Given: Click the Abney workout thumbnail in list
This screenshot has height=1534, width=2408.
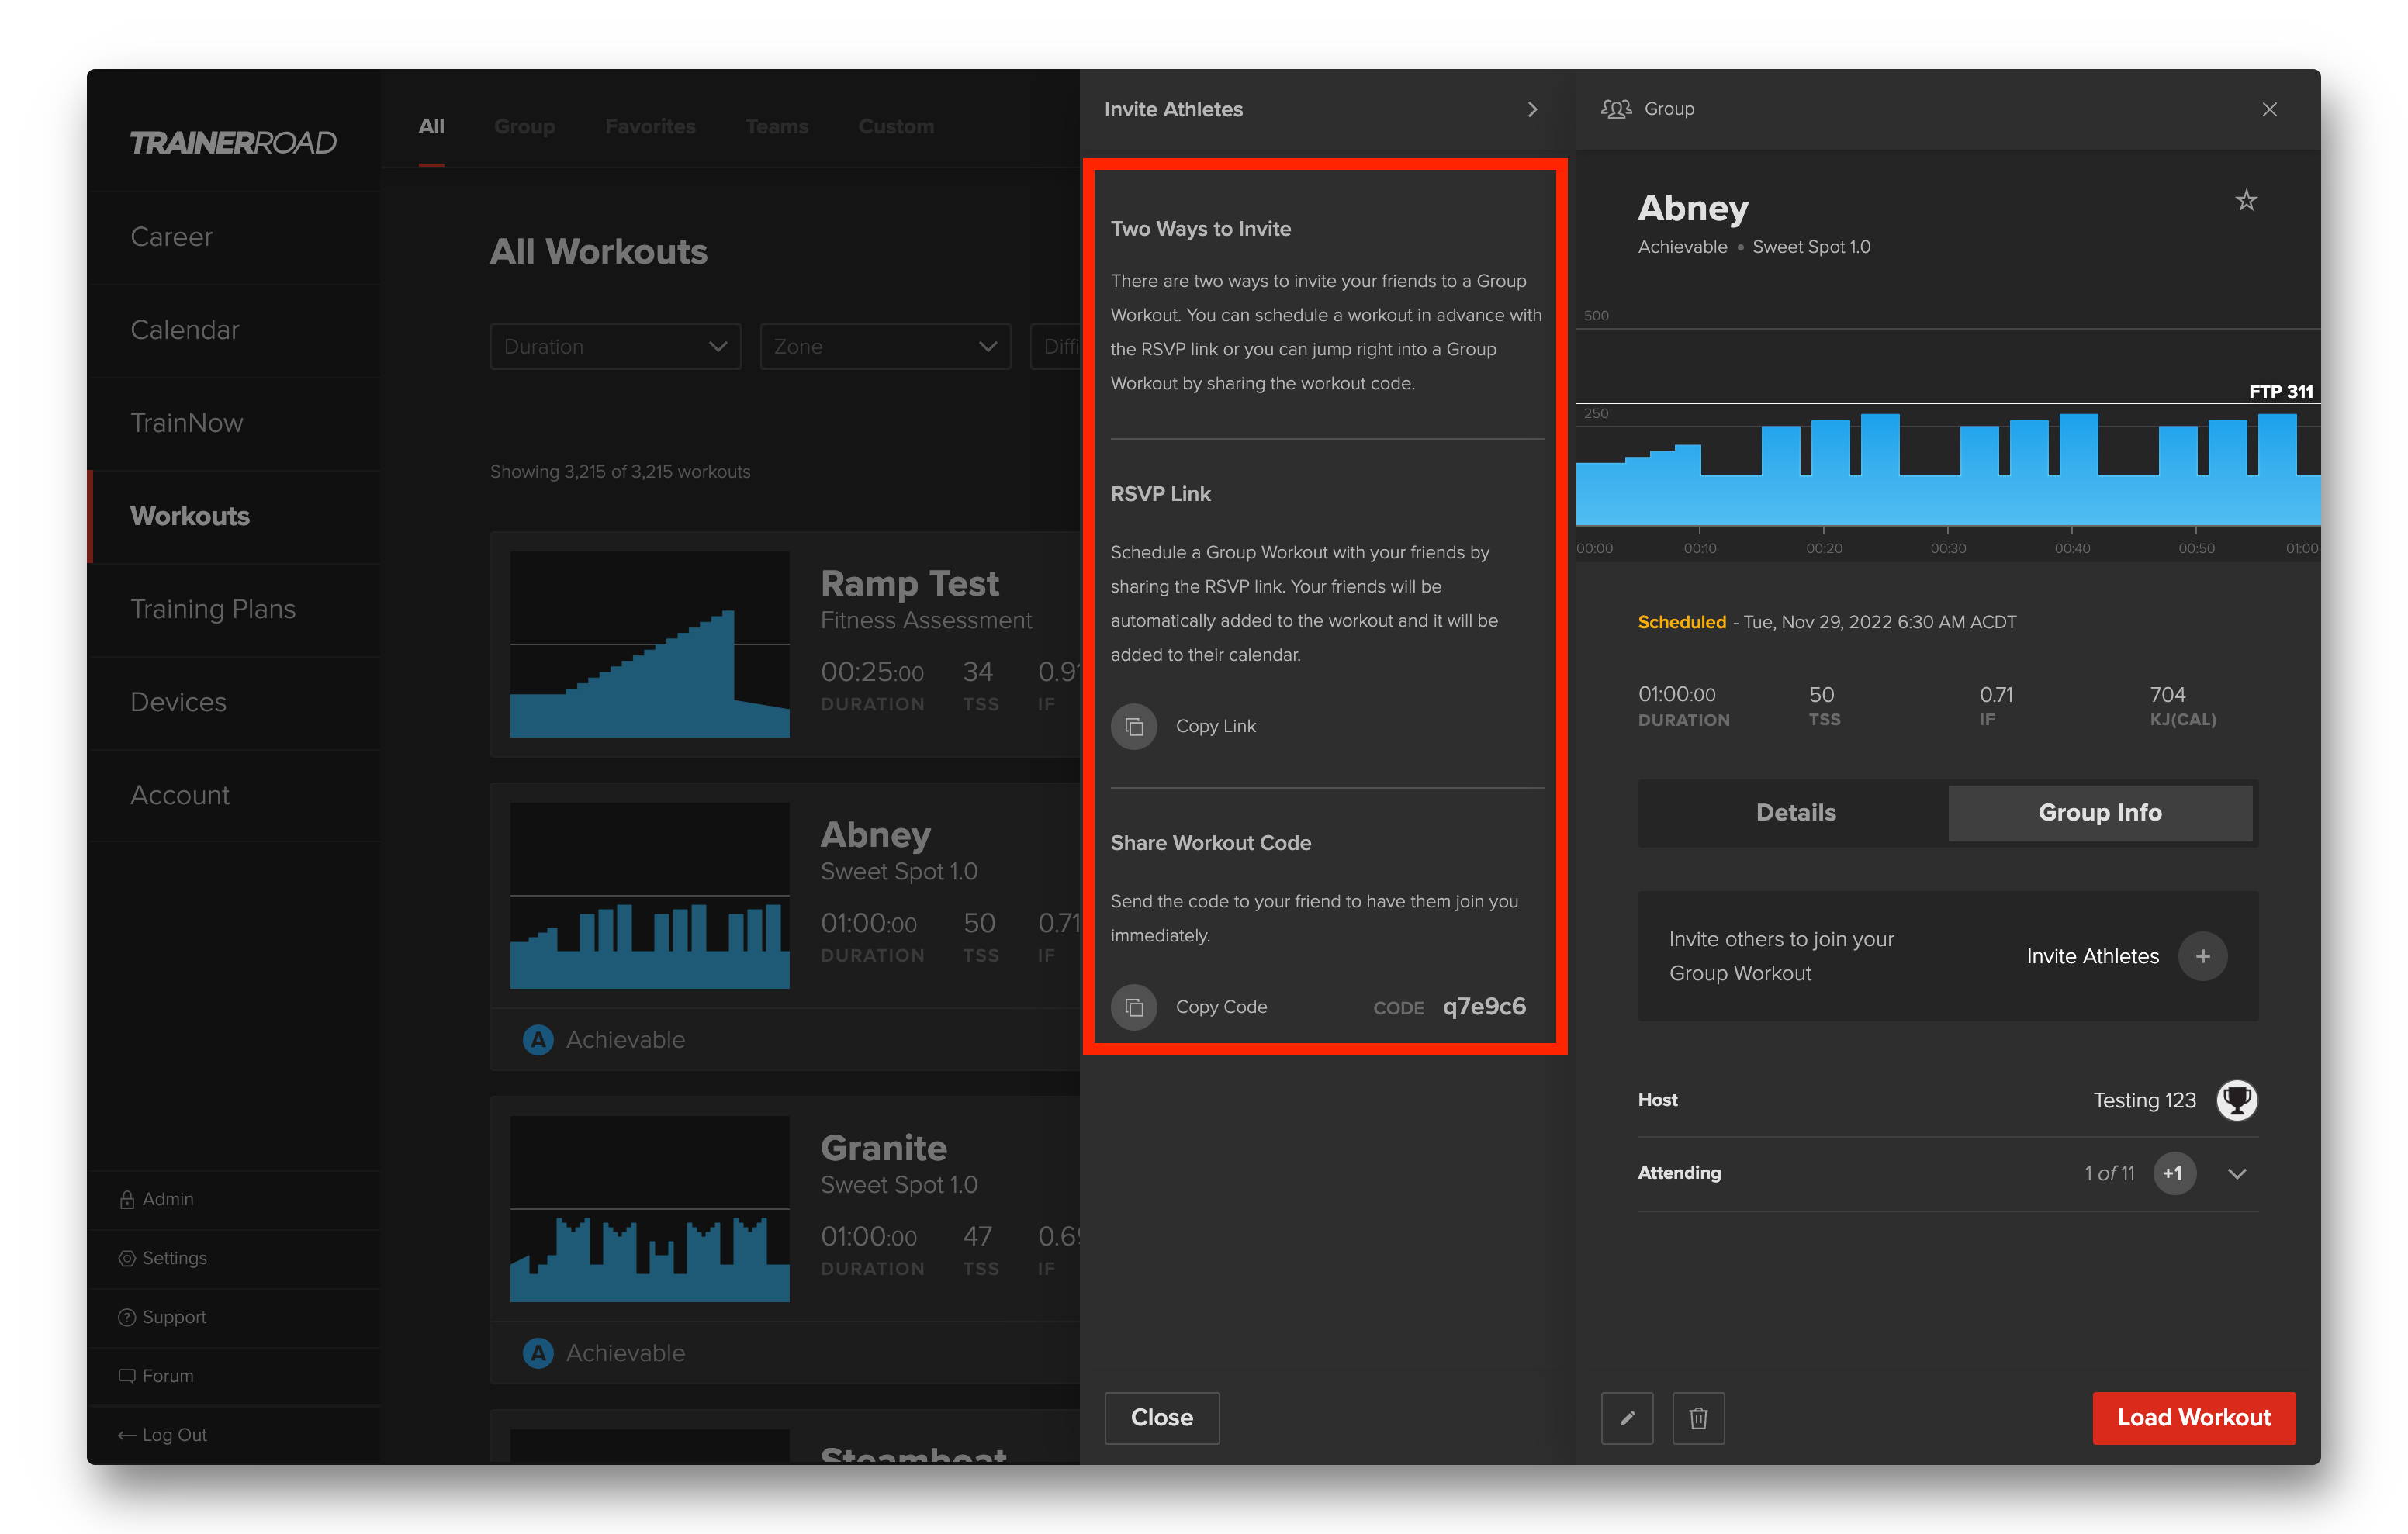Looking at the screenshot, I should click(x=649, y=895).
